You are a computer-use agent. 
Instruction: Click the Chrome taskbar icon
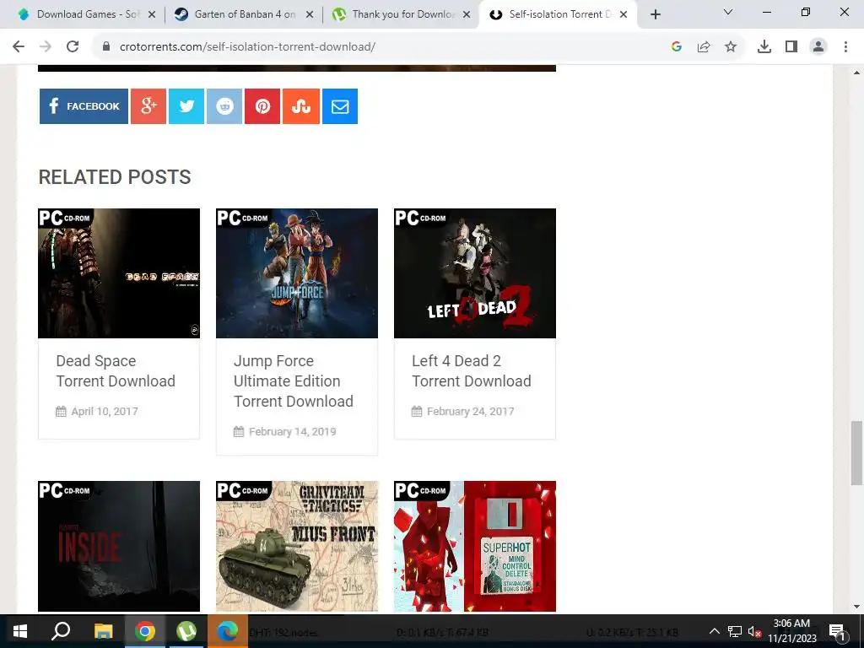(145, 631)
